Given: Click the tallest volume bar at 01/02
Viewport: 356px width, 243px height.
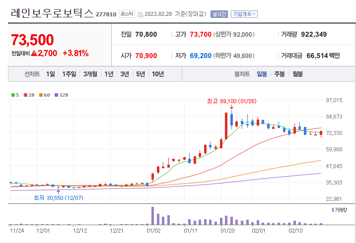Looking at the screenshot, I should 152,216.
